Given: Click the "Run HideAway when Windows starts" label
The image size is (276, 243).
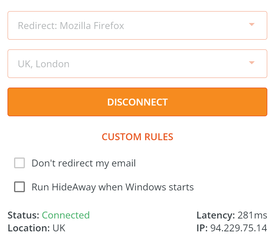Looking at the screenshot, I should [112, 187].
